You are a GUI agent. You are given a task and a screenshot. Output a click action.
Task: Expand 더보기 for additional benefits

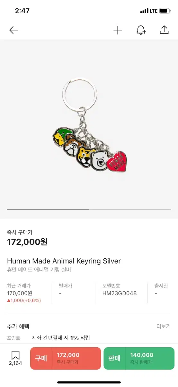[x=164, y=326]
